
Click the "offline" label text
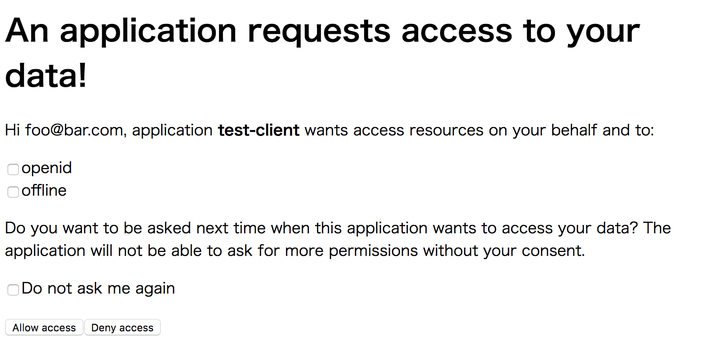[x=44, y=191]
